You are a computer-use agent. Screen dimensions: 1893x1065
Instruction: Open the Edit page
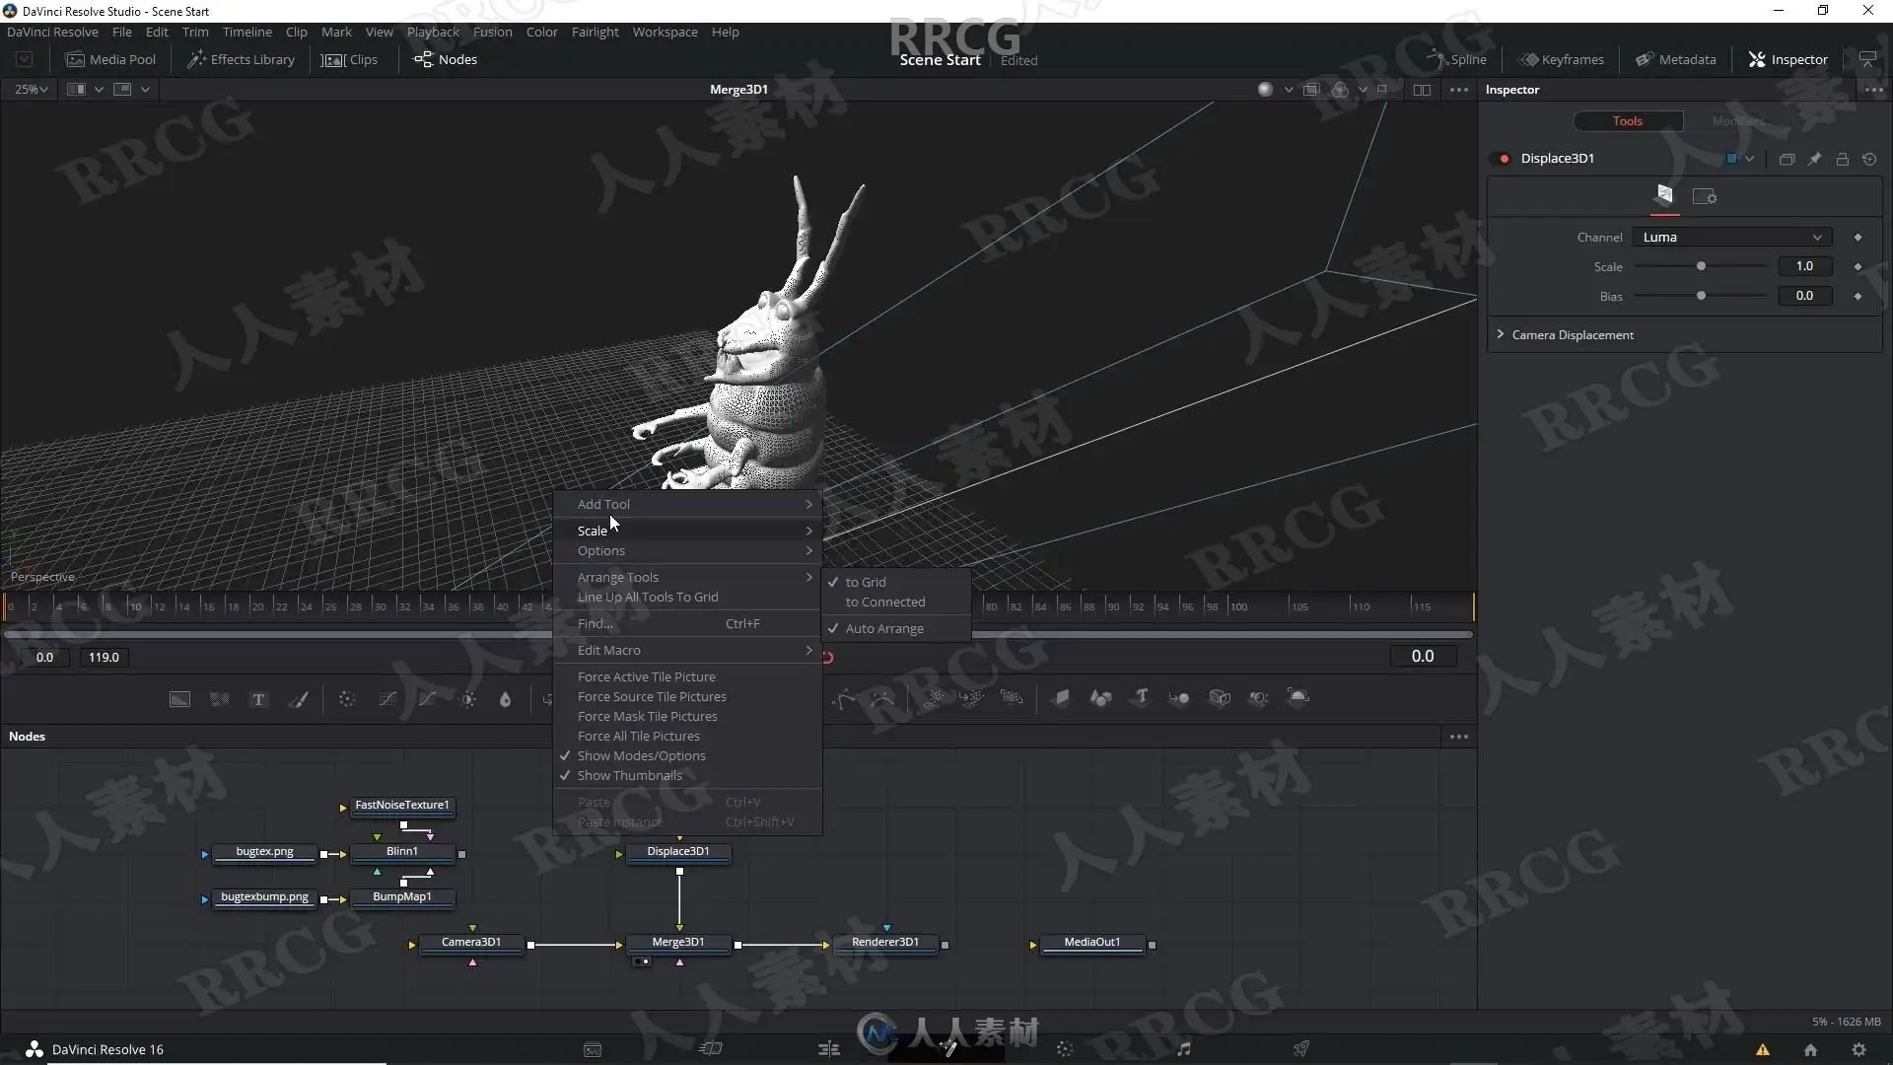tap(829, 1049)
